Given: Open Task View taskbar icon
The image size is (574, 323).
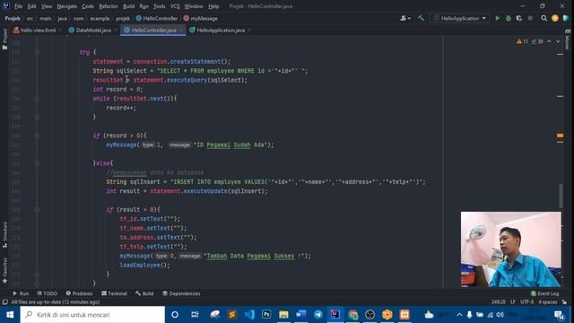Looking at the screenshot, I should click(195, 315).
